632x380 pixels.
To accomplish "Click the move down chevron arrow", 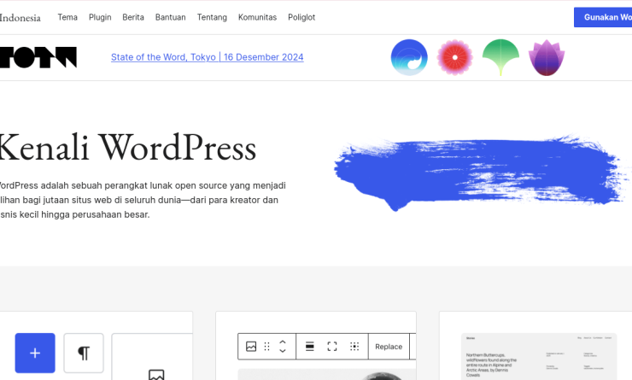I will coord(283,351).
